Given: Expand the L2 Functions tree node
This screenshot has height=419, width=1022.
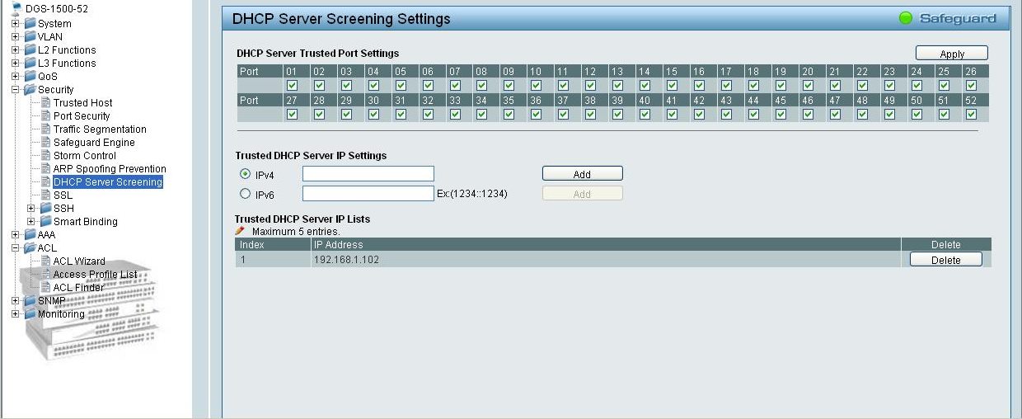Looking at the screenshot, I should (x=15, y=49).
